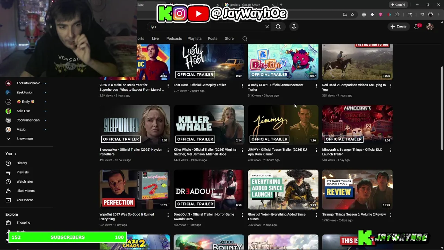444x250 pixels.
Task: Open more options for Ghost of Yotei video
Action: (316, 215)
